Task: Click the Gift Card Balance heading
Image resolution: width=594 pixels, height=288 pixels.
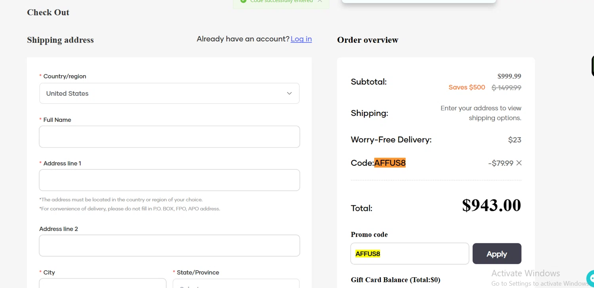Action: tap(395, 280)
